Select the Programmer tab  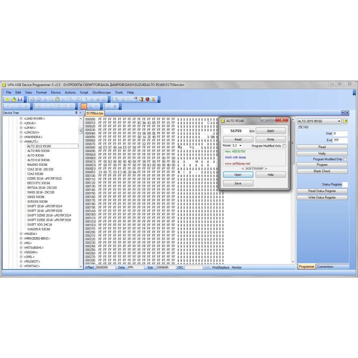click(307, 267)
